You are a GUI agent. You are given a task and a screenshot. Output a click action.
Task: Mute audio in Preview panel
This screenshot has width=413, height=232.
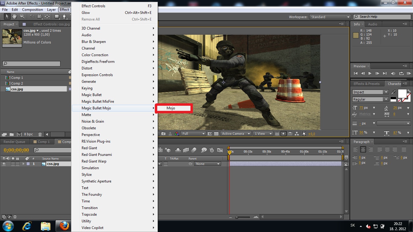393,73
